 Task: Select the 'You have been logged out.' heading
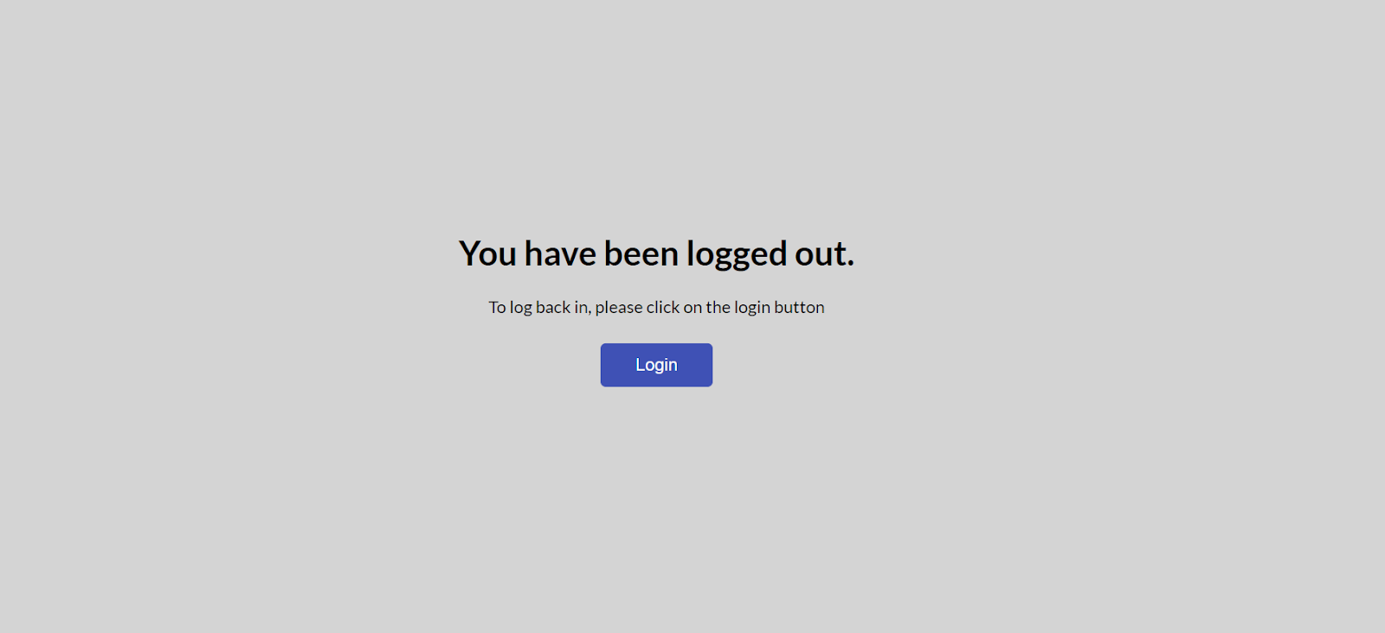pyautogui.click(x=656, y=254)
